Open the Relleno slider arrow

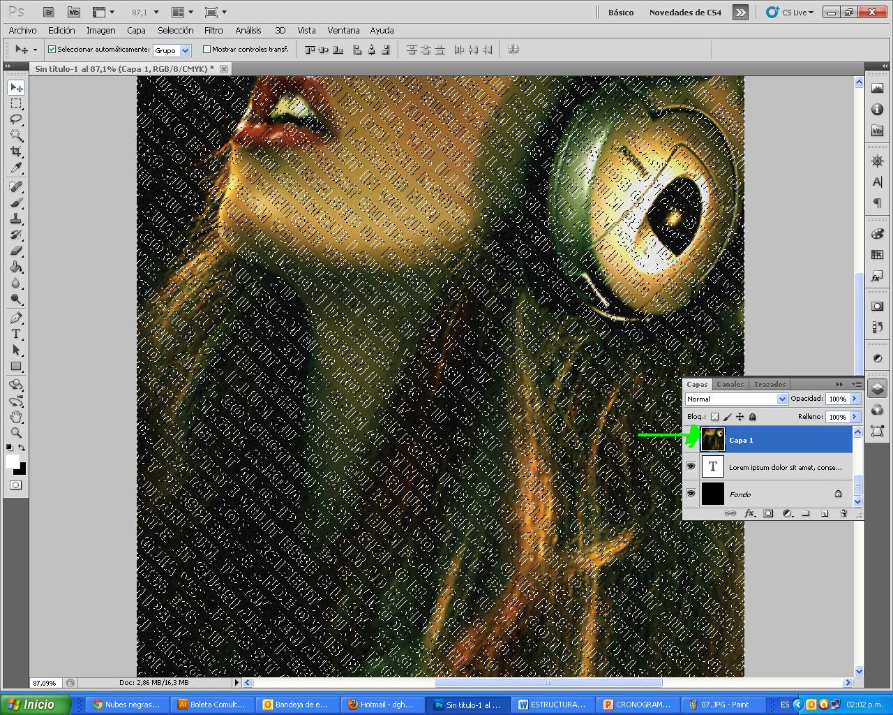pos(855,417)
